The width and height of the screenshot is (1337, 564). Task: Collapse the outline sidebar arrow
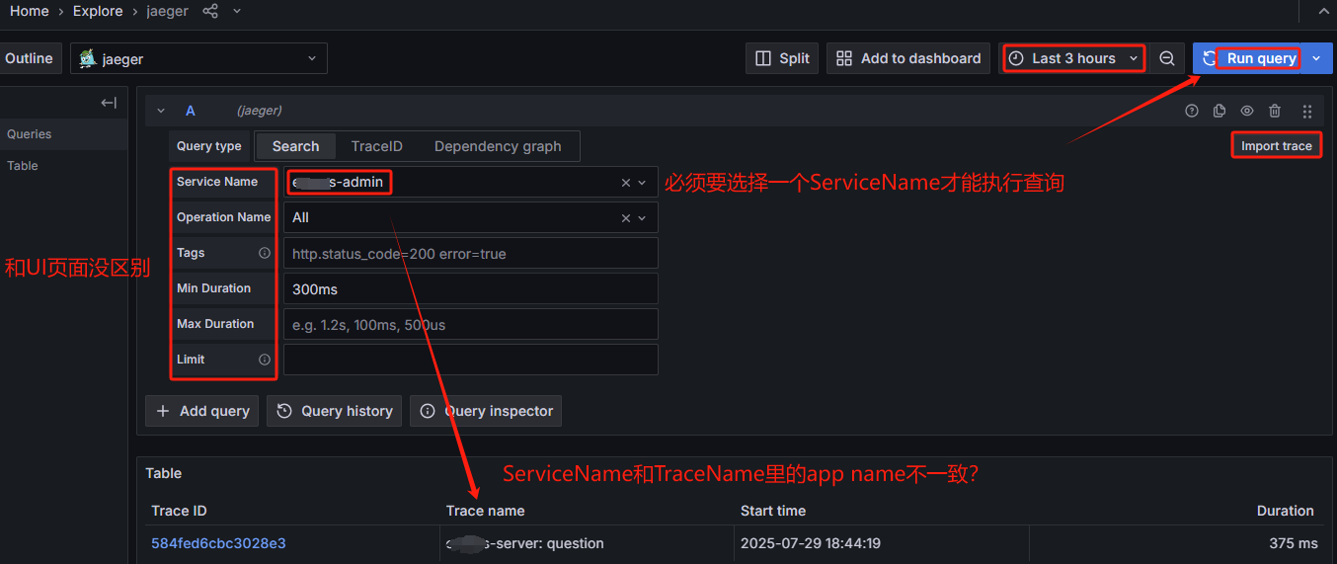coord(109,103)
